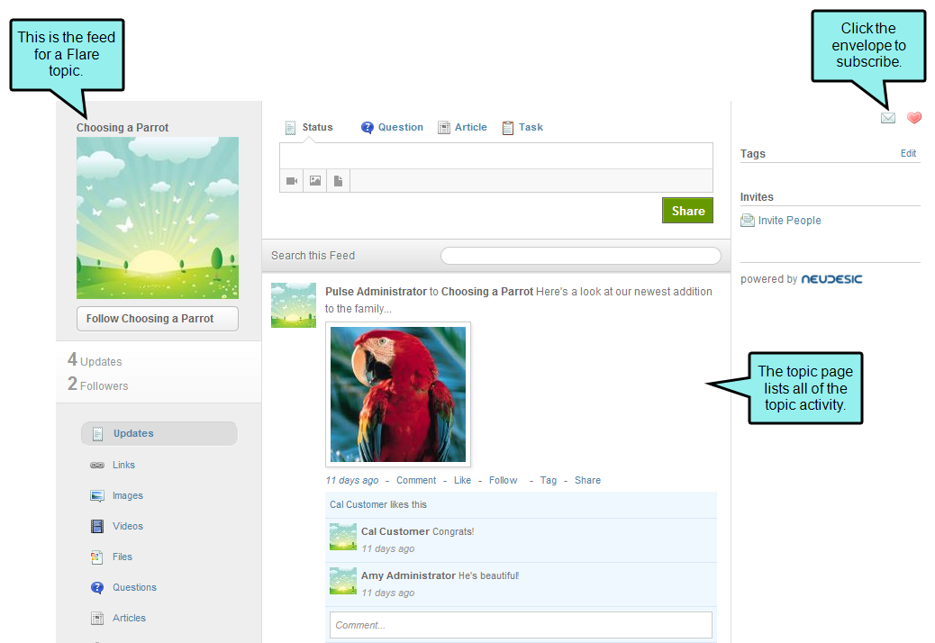Click the Tag link under parrot post
The width and height of the screenshot is (935, 643).
(x=549, y=480)
